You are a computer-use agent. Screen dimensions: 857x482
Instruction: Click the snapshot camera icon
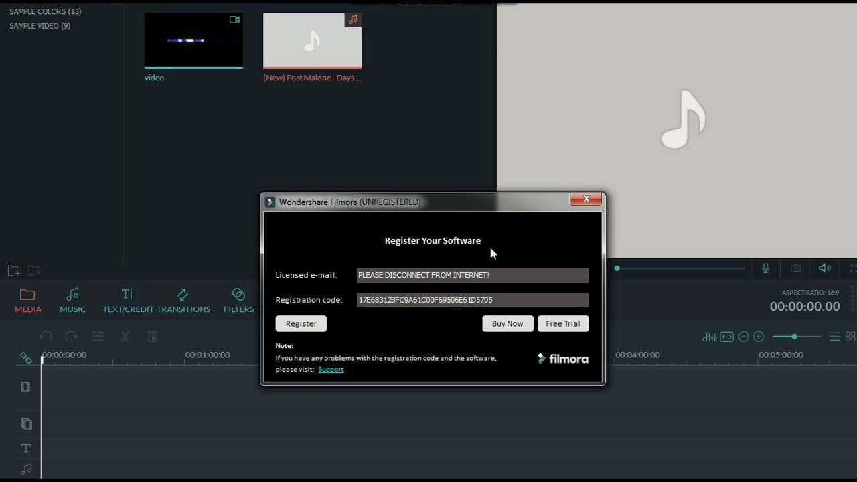(x=795, y=268)
